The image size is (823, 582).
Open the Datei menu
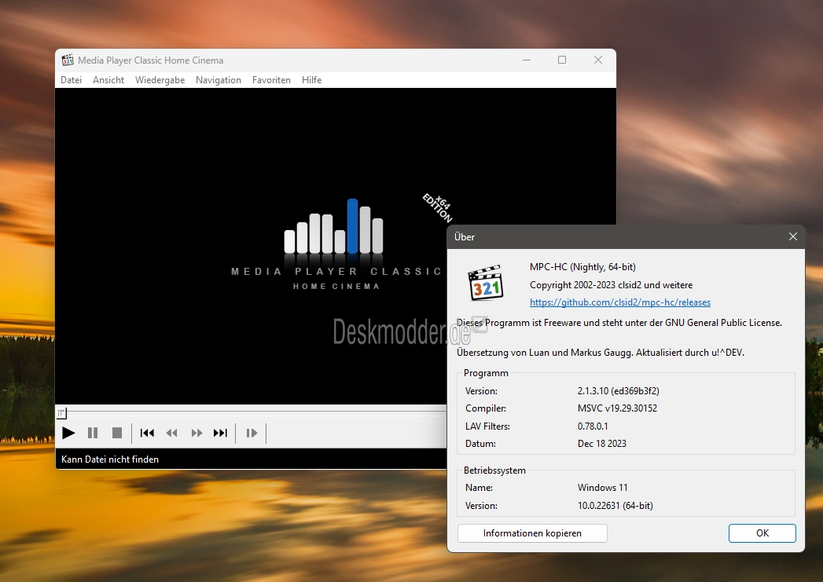click(71, 79)
